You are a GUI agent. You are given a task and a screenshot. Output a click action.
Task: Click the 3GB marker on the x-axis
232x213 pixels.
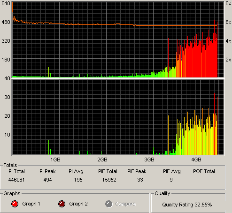[x=149, y=160]
